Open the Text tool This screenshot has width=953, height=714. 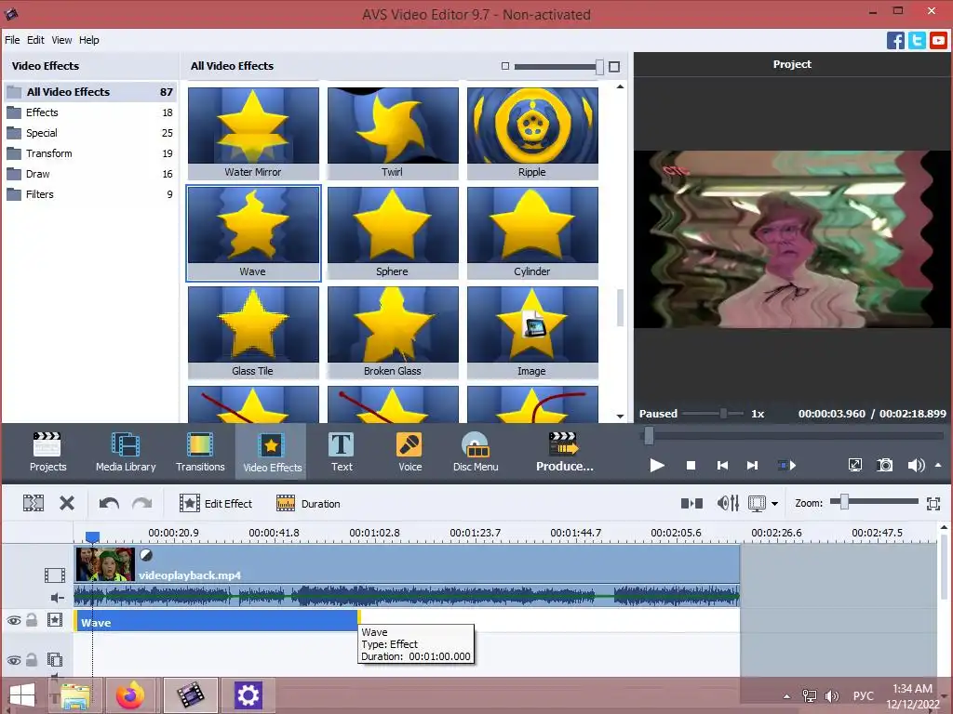pyautogui.click(x=342, y=452)
